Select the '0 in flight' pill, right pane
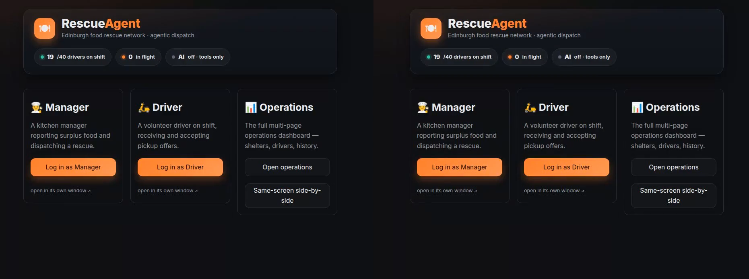This screenshot has height=279, width=749. 525,57
